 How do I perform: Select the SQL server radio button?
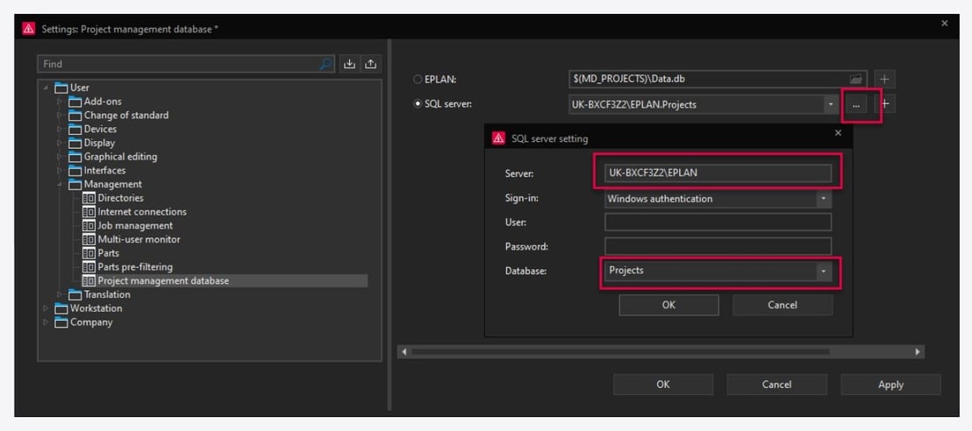click(418, 104)
